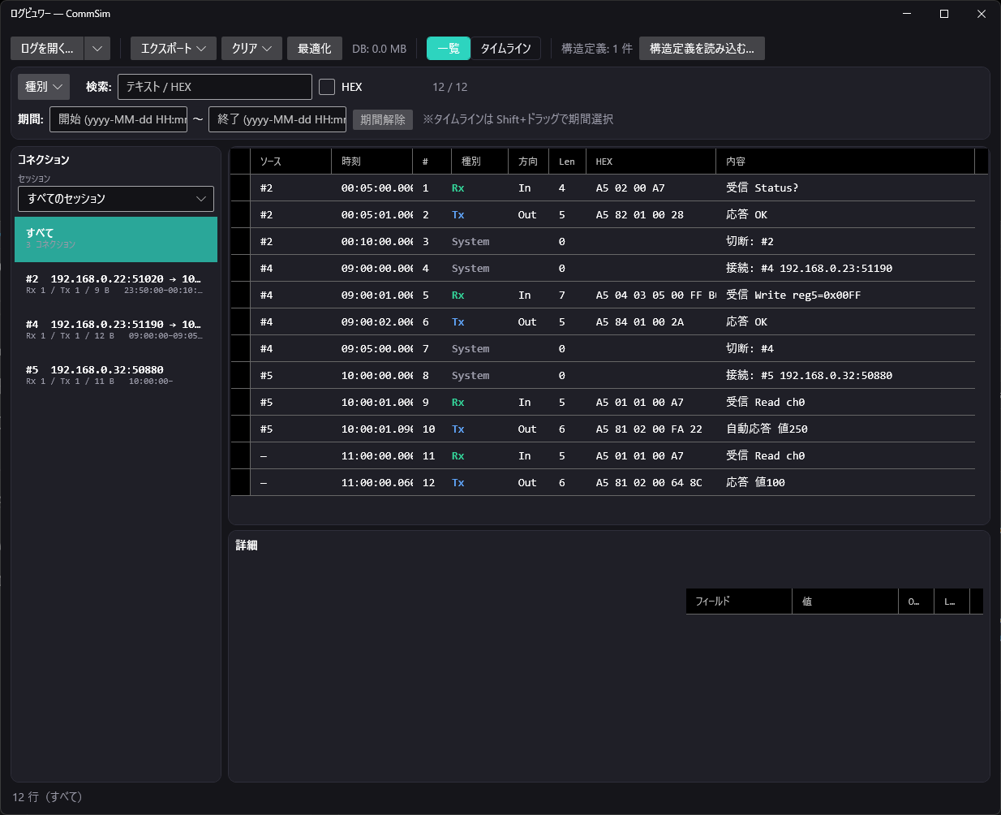Select connection #5 192.168.0.32:50880
1001x815 pixels.
click(116, 375)
